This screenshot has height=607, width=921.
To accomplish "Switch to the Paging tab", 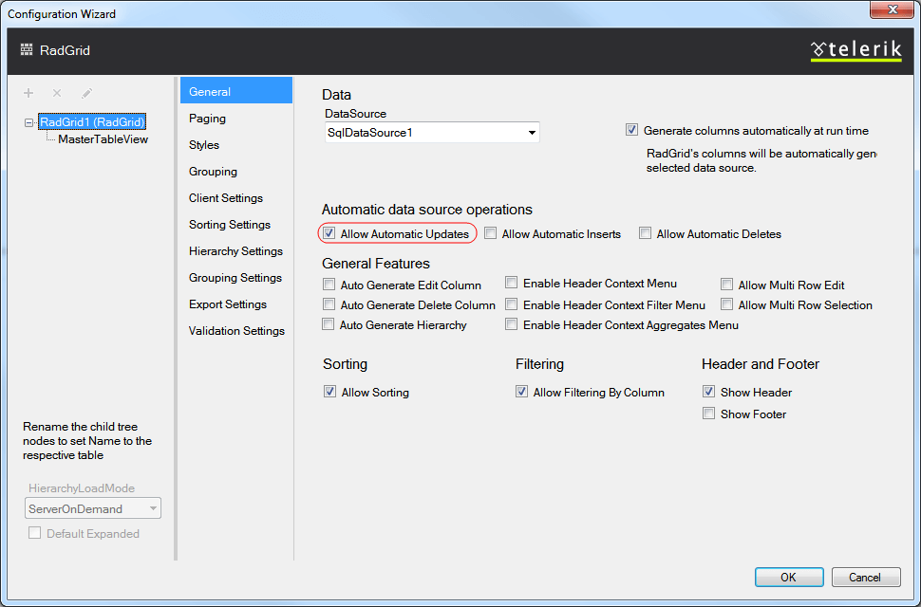I will [x=207, y=119].
